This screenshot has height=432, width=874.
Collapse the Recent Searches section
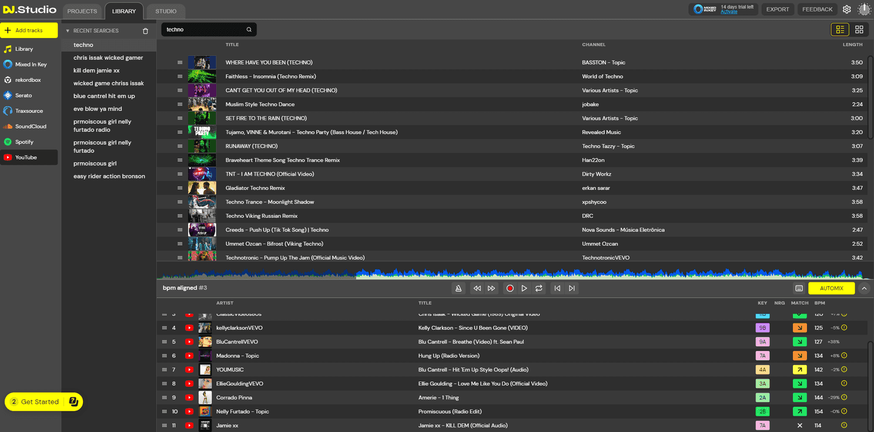(66, 31)
